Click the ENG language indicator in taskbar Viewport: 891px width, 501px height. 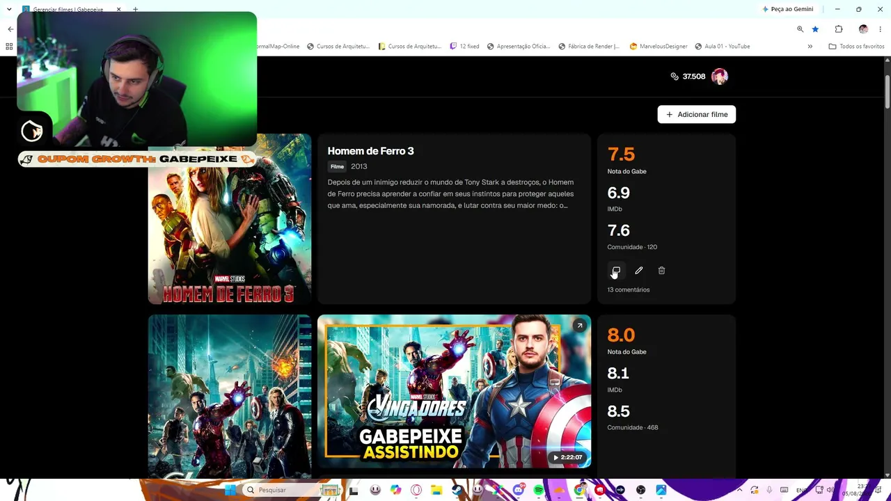pos(802,490)
